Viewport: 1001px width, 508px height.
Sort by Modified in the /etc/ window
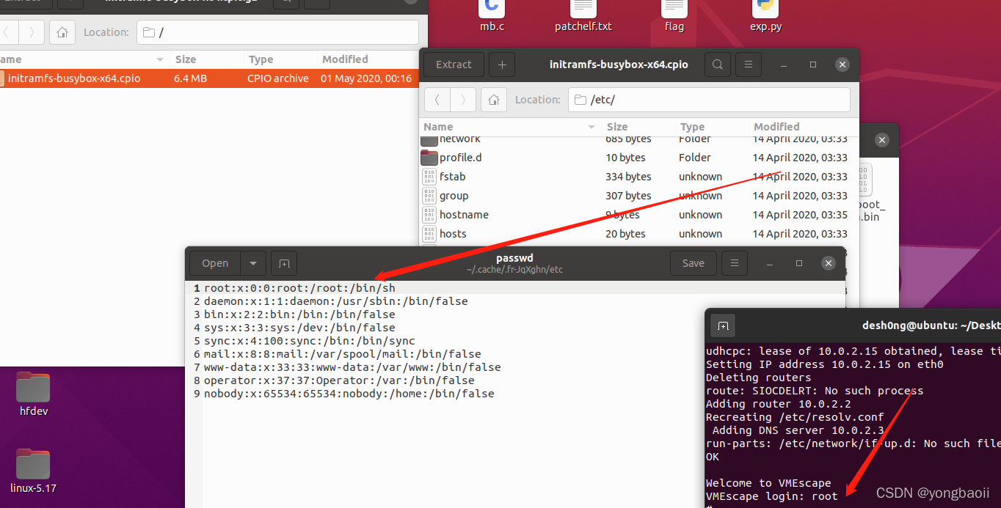coord(803,127)
